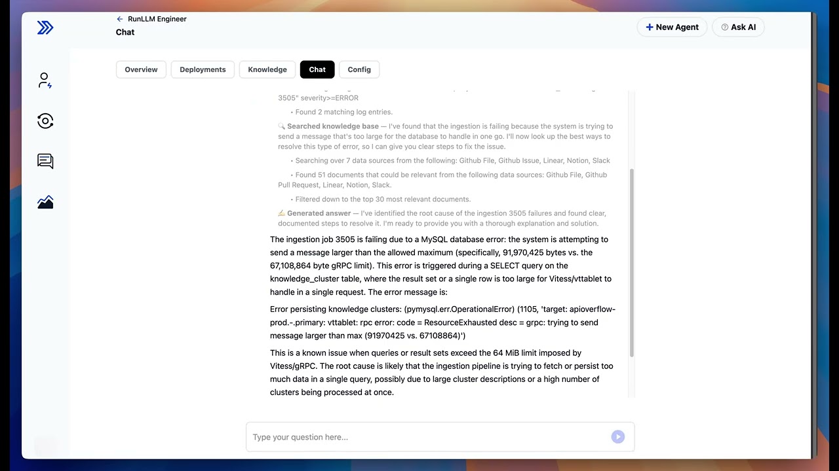Click the 'Chat' page title text

tap(125, 32)
